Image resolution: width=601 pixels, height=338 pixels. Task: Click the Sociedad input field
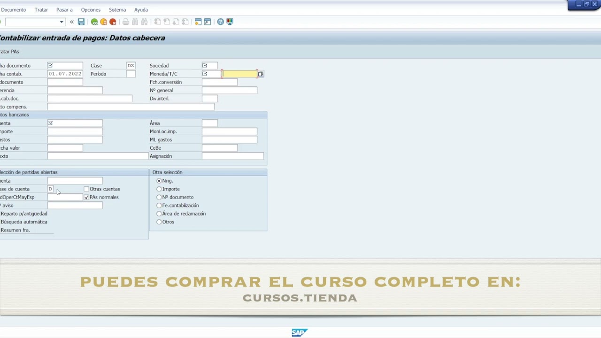click(x=210, y=66)
